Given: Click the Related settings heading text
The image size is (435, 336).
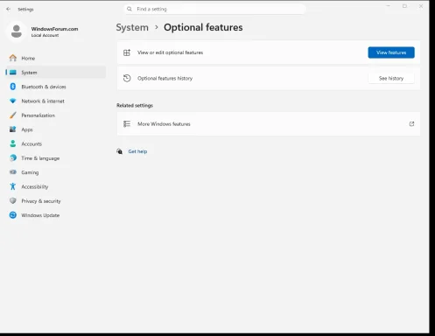Looking at the screenshot, I should click(135, 105).
